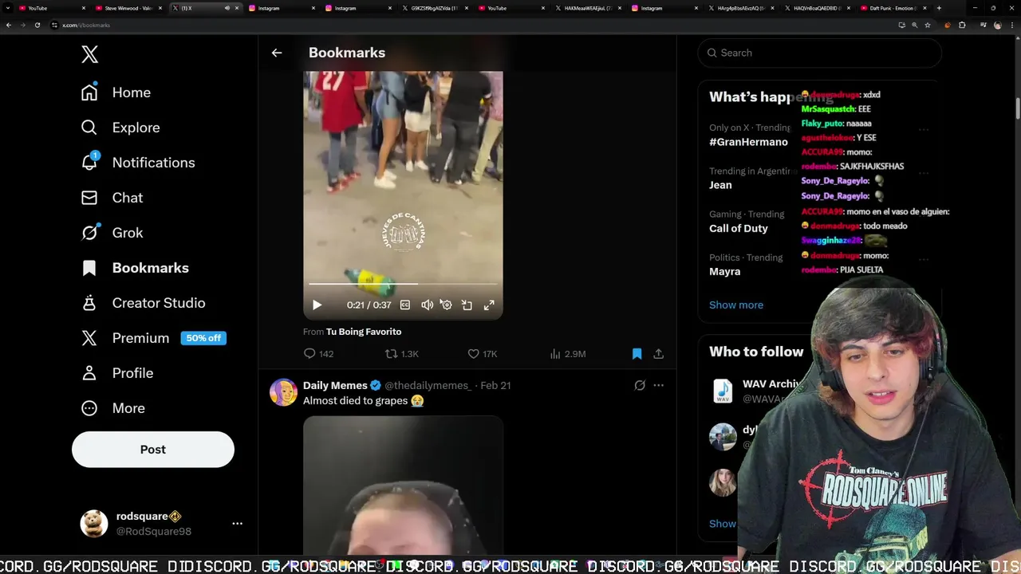Open account menu dots next to rodsquare
Screen dimensions: 1021x574
coord(237,524)
